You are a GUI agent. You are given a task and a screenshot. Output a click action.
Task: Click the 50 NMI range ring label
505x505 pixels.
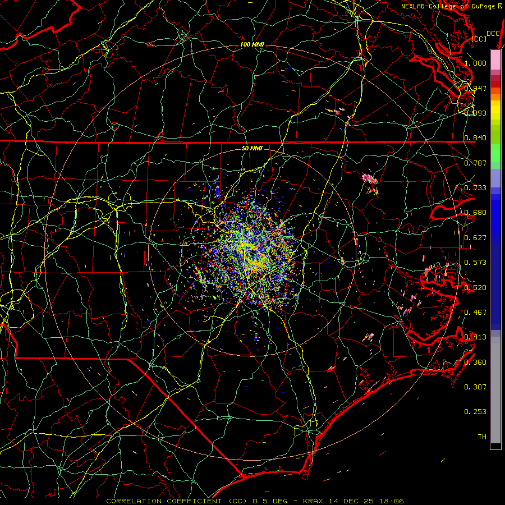pos(252,148)
